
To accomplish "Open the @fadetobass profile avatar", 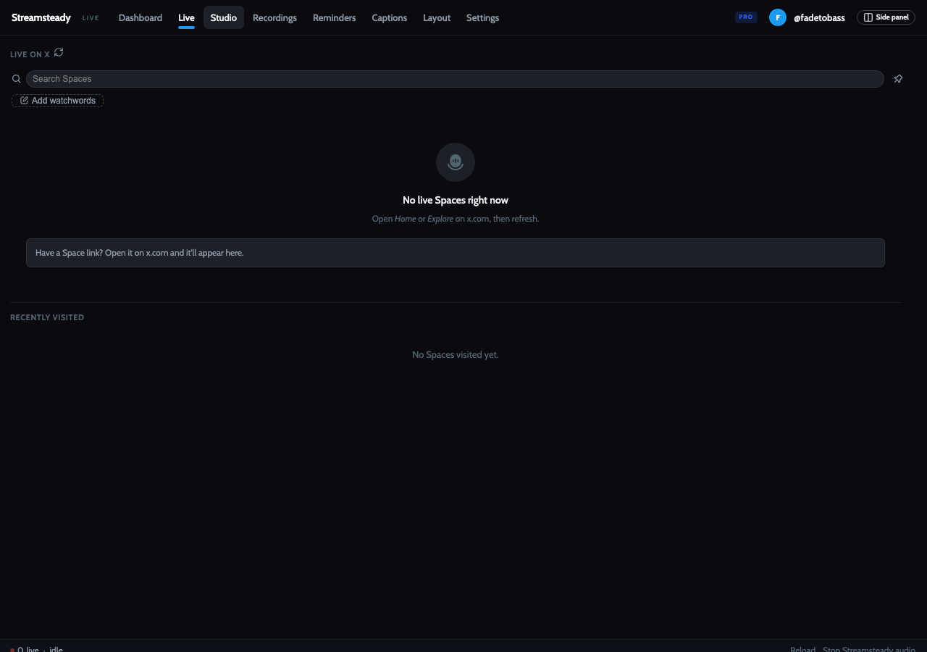I will [778, 17].
